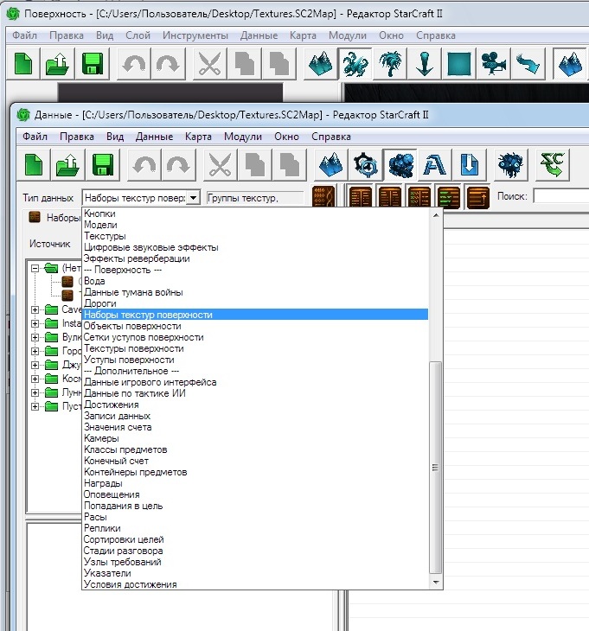Toggle the orange arrow-up list view button
The image size is (589, 631).
pos(477,197)
